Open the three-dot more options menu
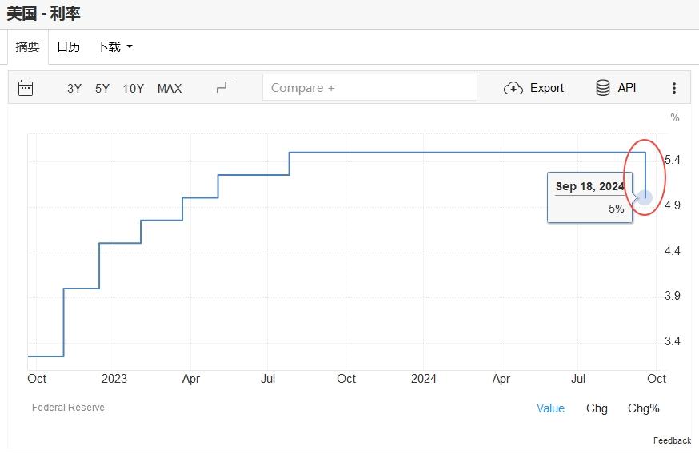 (x=674, y=88)
